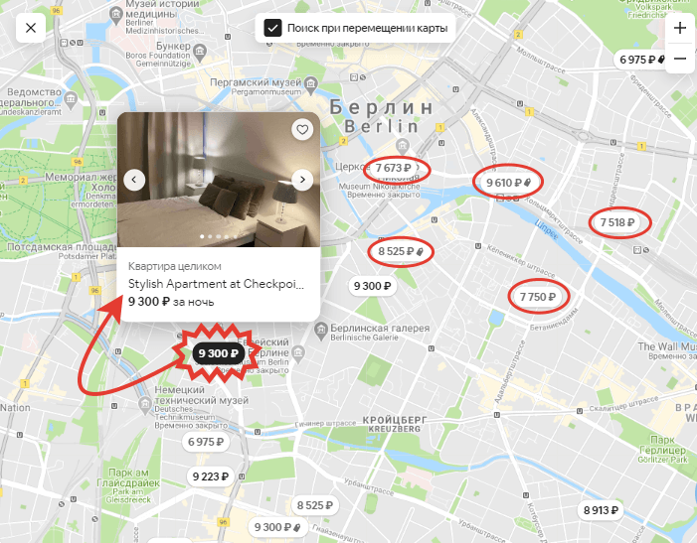Open the apartment bedroom photo thumbnail
Viewport: 697px width, 543px height.
(219, 180)
